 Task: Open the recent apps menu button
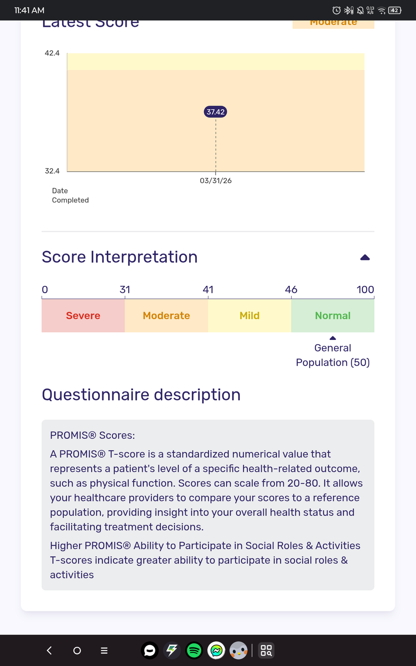104,651
